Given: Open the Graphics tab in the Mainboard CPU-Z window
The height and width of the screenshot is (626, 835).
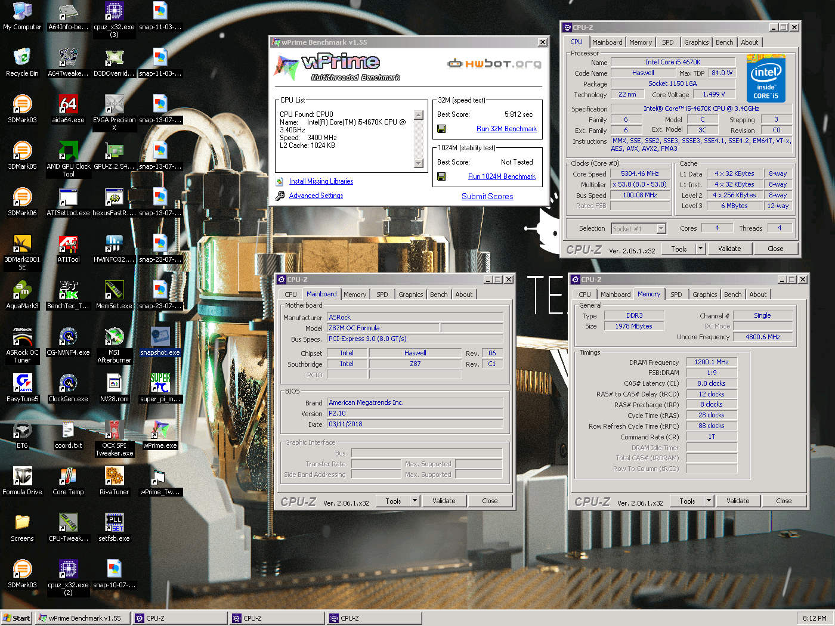Looking at the screenshot, I should [x=411, y=295].
